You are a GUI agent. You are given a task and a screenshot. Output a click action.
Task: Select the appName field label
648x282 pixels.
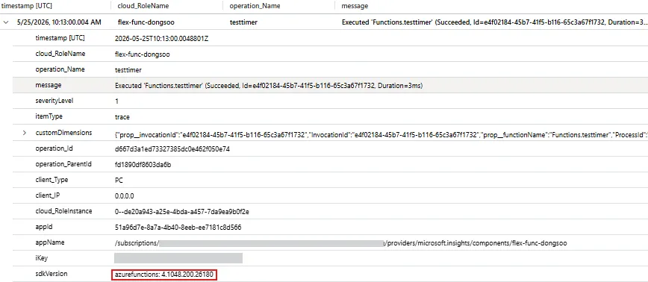point(50,242)
